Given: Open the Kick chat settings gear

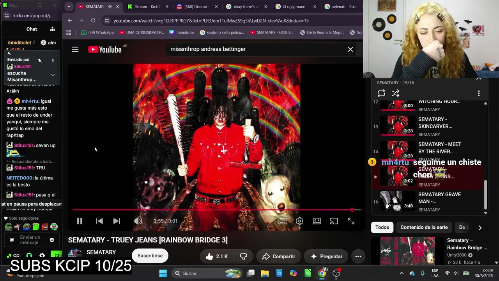Looking at the screenshot, I should coord(42,256).
